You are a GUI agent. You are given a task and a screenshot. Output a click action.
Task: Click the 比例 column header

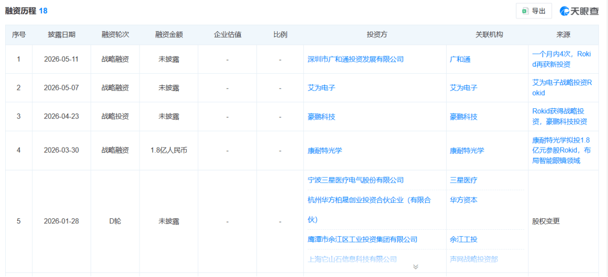pos(280,35)
